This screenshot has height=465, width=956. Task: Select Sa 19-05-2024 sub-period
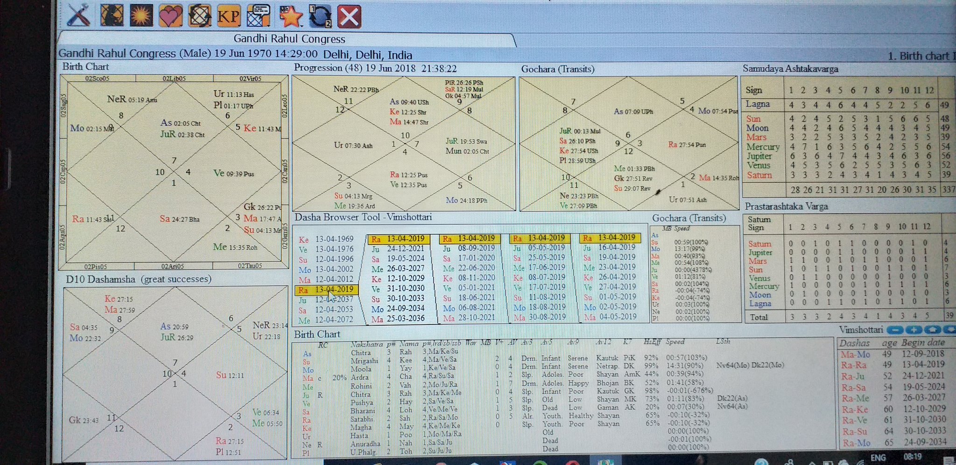tap(398, 259)
